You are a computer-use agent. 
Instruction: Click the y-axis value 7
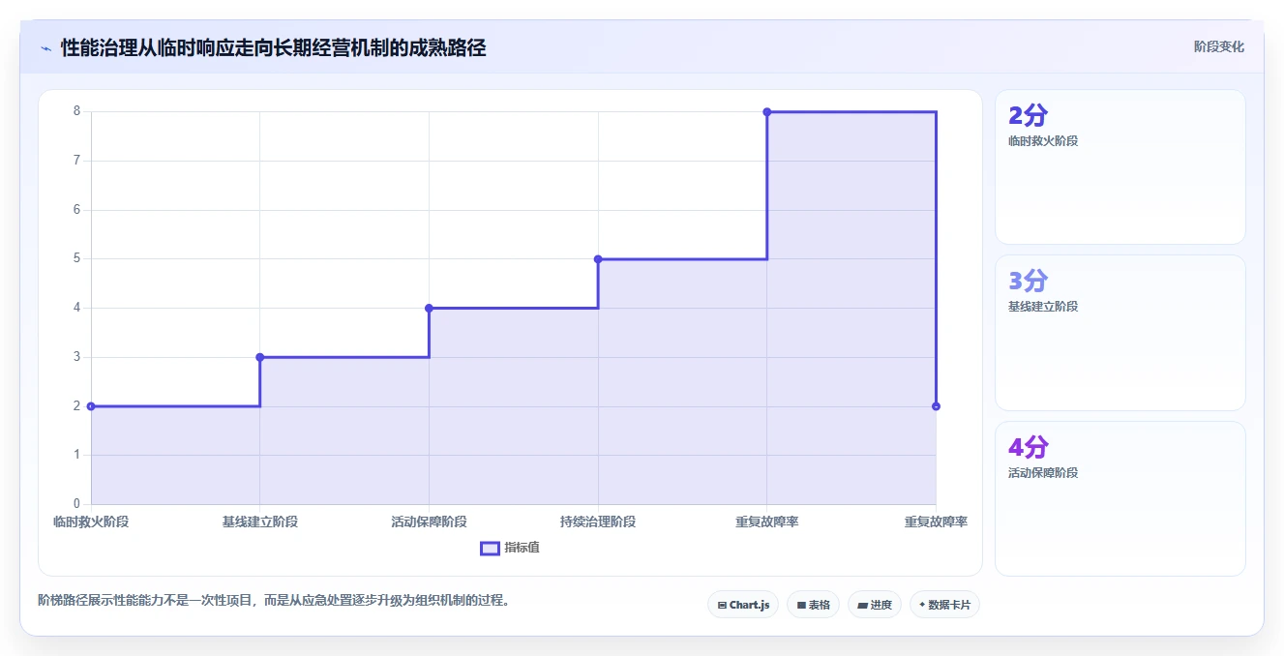tap(76, 161)
